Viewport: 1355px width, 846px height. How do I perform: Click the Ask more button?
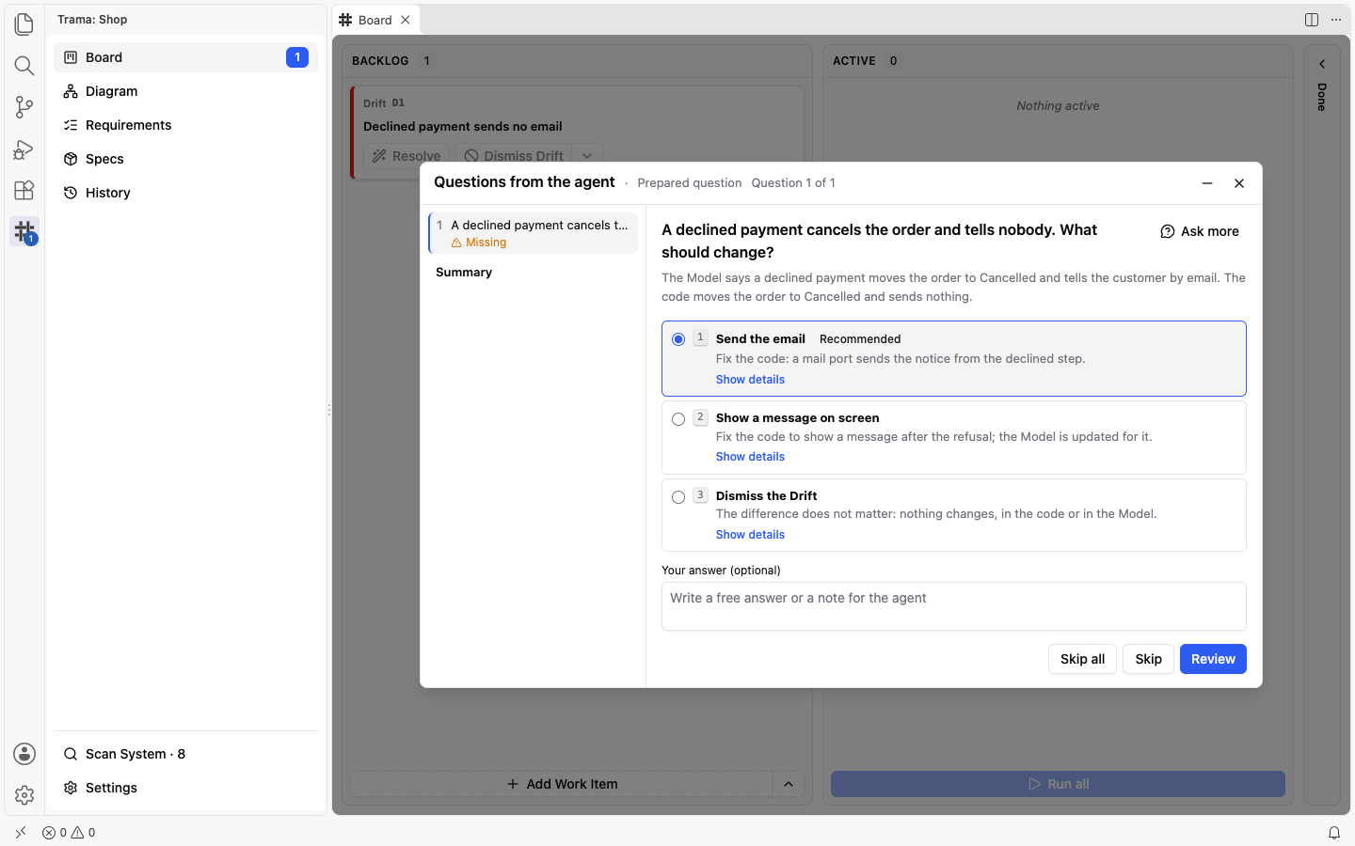point(1200,231)
